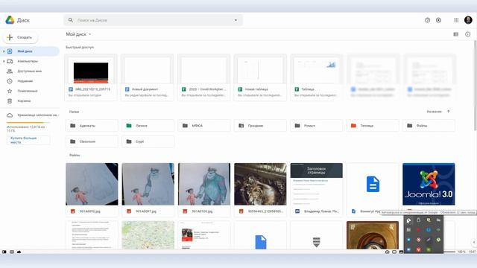Click the Backup and Sync tray icon
The height and width of the screenshot is (268, 477).
(x=408, y=220)
